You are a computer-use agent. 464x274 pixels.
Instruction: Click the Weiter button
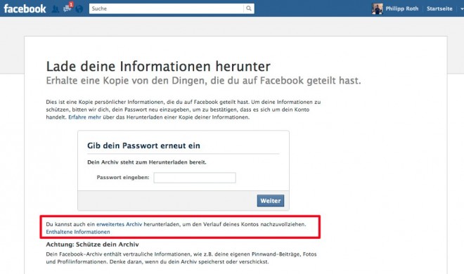point(271,201)
